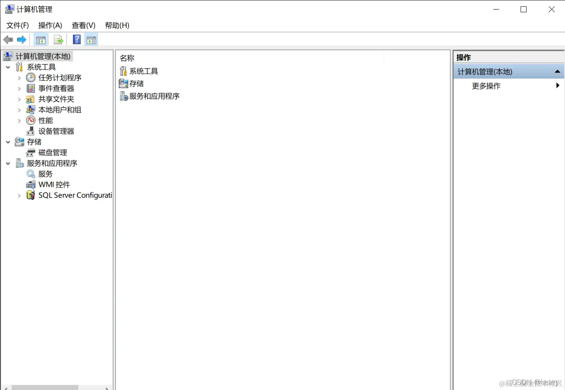This screenshot has height=390, width=565.
Task: Click the 事件查看器 icon in the tree
Action: pos(31,88)
